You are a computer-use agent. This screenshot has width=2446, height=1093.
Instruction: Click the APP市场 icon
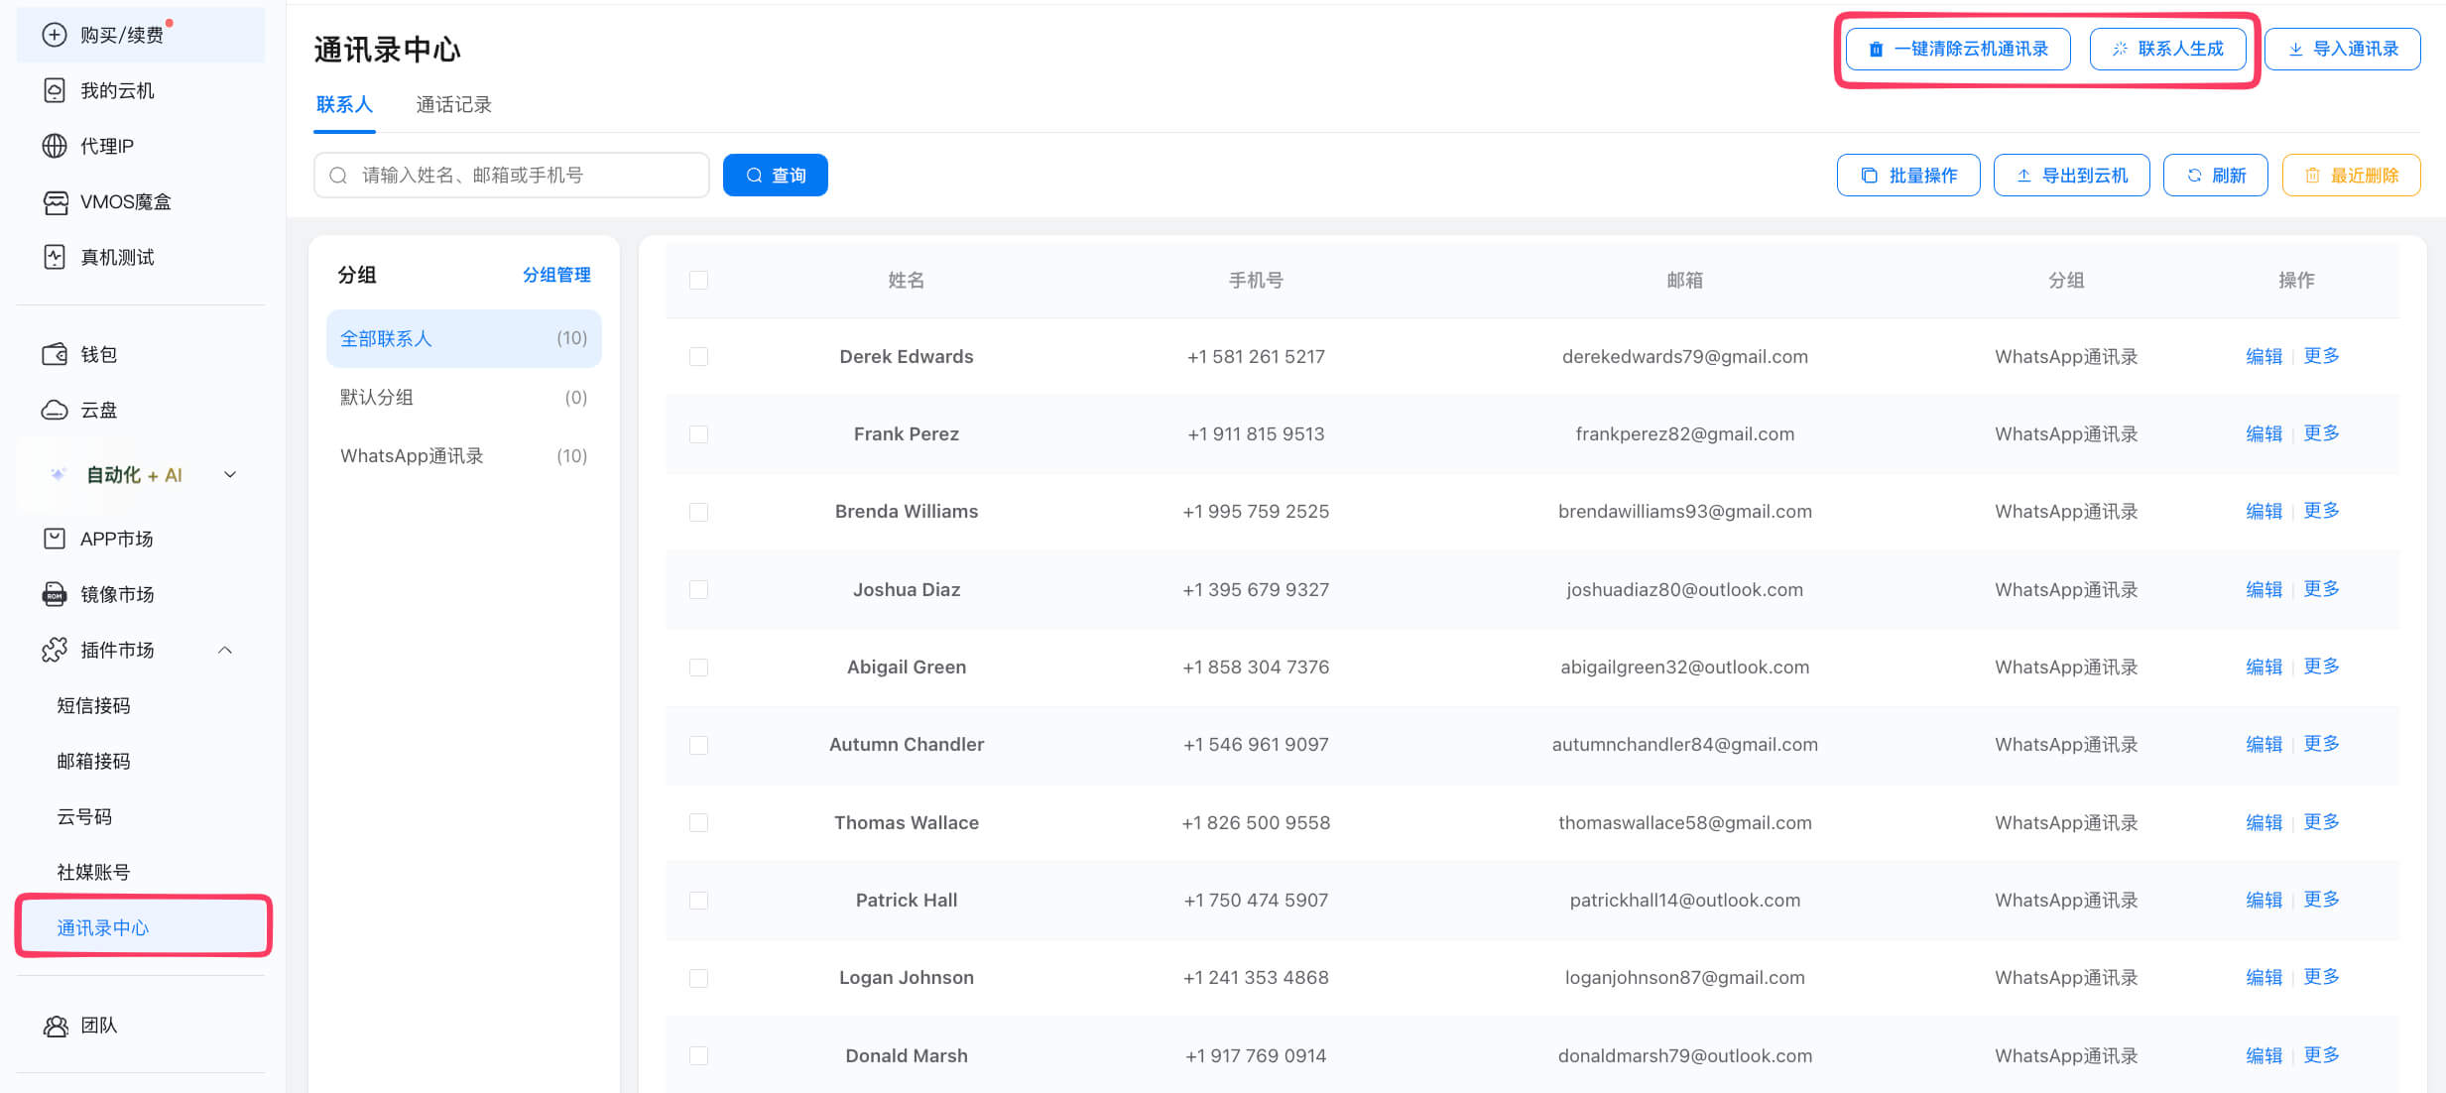click(55, 539)
